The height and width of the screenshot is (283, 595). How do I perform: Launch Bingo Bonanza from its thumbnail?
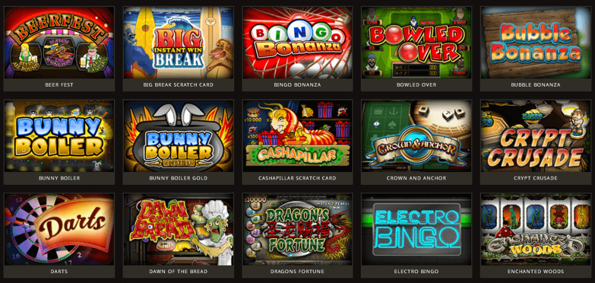pyautogui.click(x=297, y=43)
